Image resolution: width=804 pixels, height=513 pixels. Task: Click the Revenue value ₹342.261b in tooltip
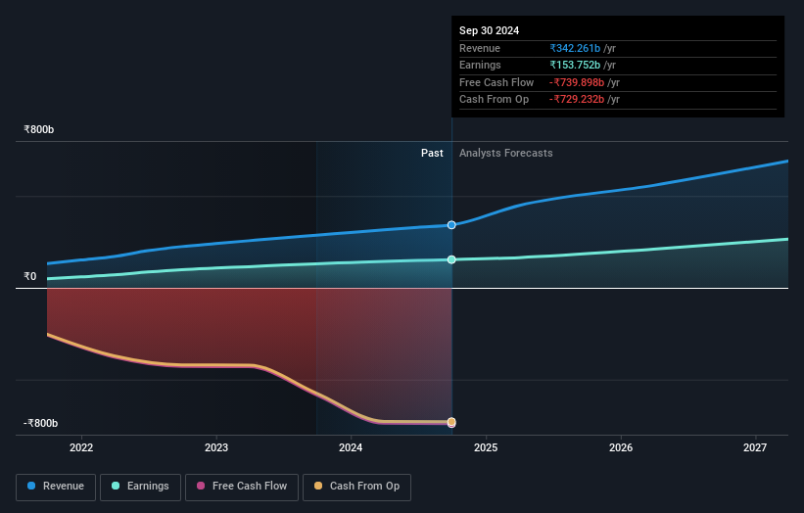(x=575, y=48)
